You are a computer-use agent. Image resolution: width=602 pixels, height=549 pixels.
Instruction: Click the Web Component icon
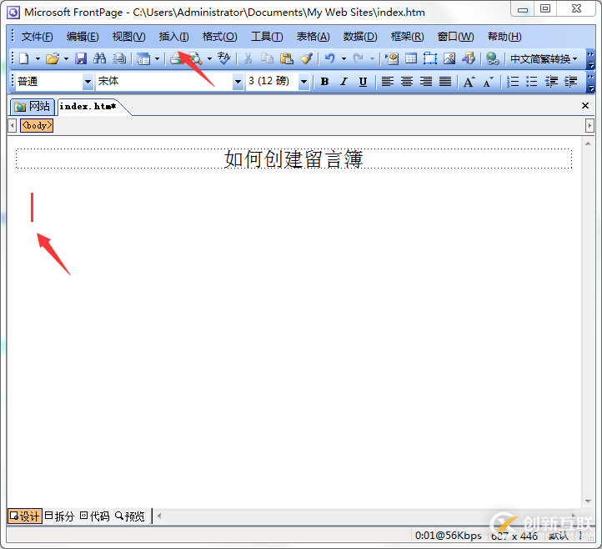tap(392, 58)
